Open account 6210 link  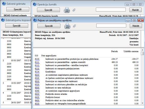pyautogui.click(x=37, y=75)
